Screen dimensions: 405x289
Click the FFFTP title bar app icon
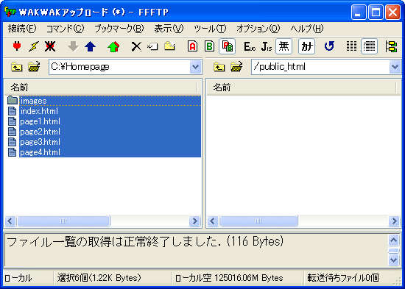(10, 12)
